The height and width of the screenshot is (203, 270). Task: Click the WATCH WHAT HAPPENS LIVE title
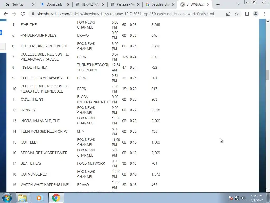pyautogui.click(x=45, y=185)
